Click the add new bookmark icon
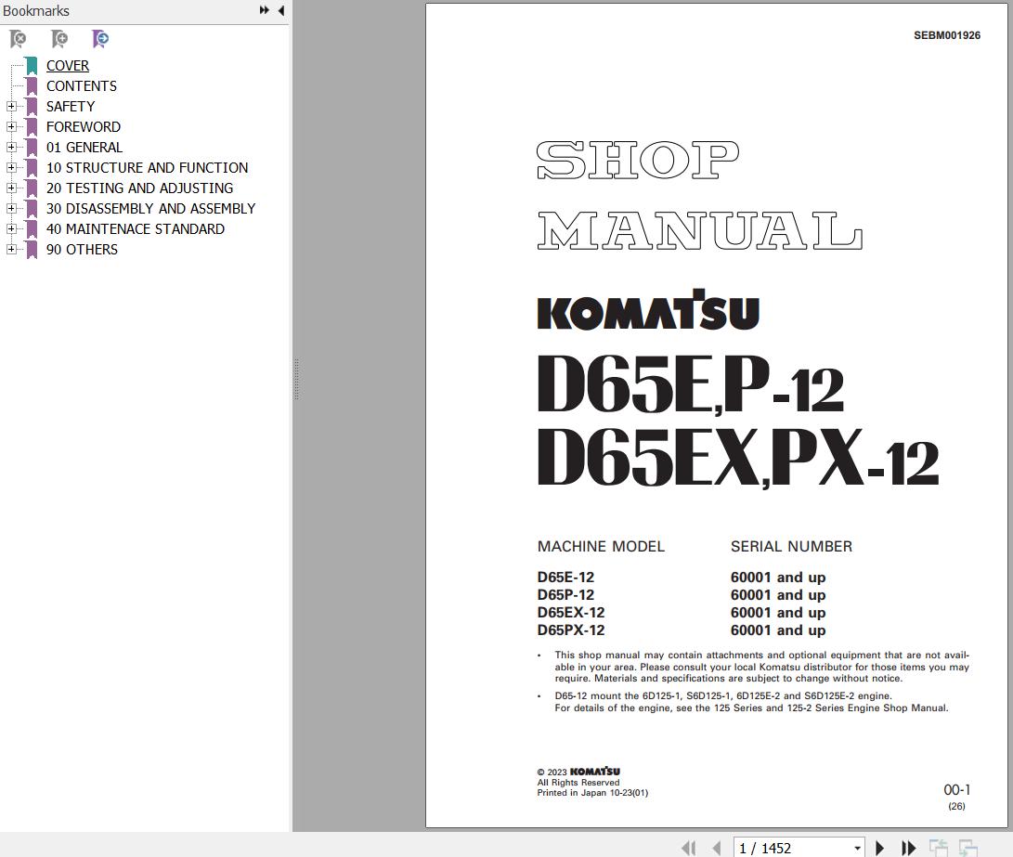This screenshot has width=1013, height=857. point(58,39)
